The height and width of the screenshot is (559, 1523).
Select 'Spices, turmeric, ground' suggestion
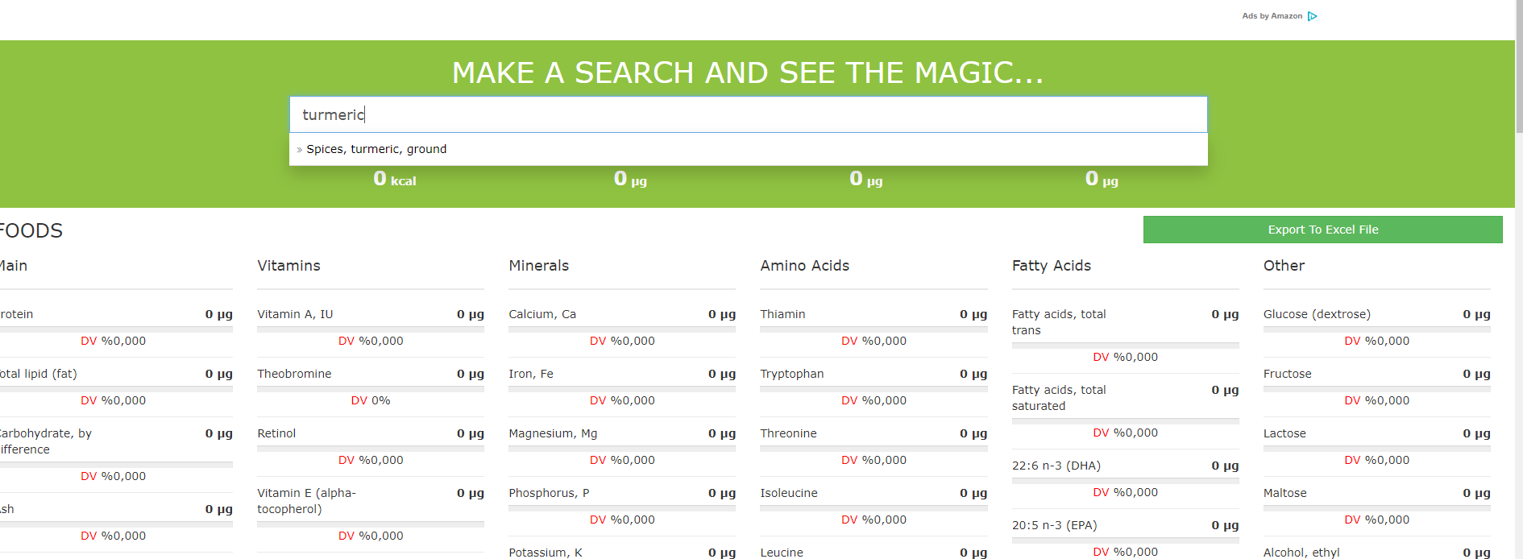376,149
